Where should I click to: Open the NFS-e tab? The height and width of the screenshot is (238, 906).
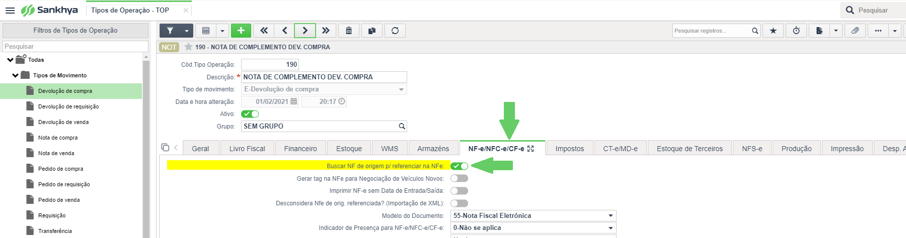[x=752, y=148]
